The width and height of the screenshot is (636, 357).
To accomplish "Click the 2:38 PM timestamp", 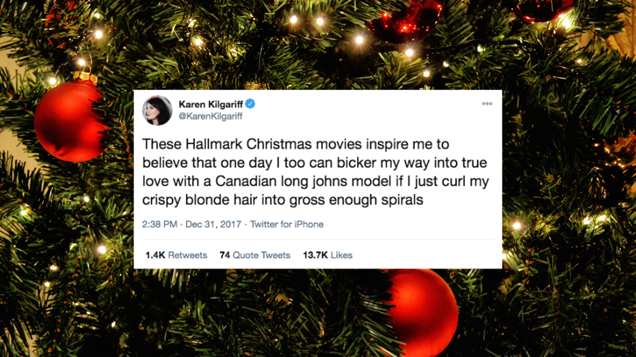I will click(160, 224).
